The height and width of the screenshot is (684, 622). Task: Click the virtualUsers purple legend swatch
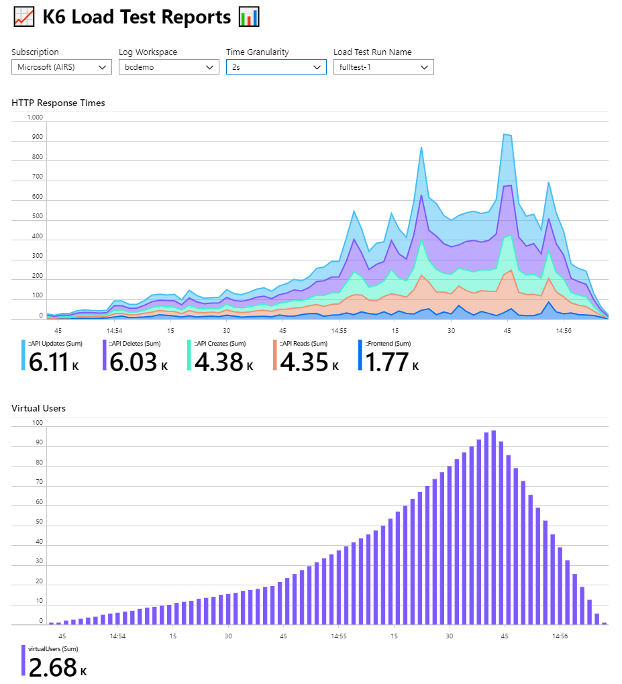click(x=24, y=661)
